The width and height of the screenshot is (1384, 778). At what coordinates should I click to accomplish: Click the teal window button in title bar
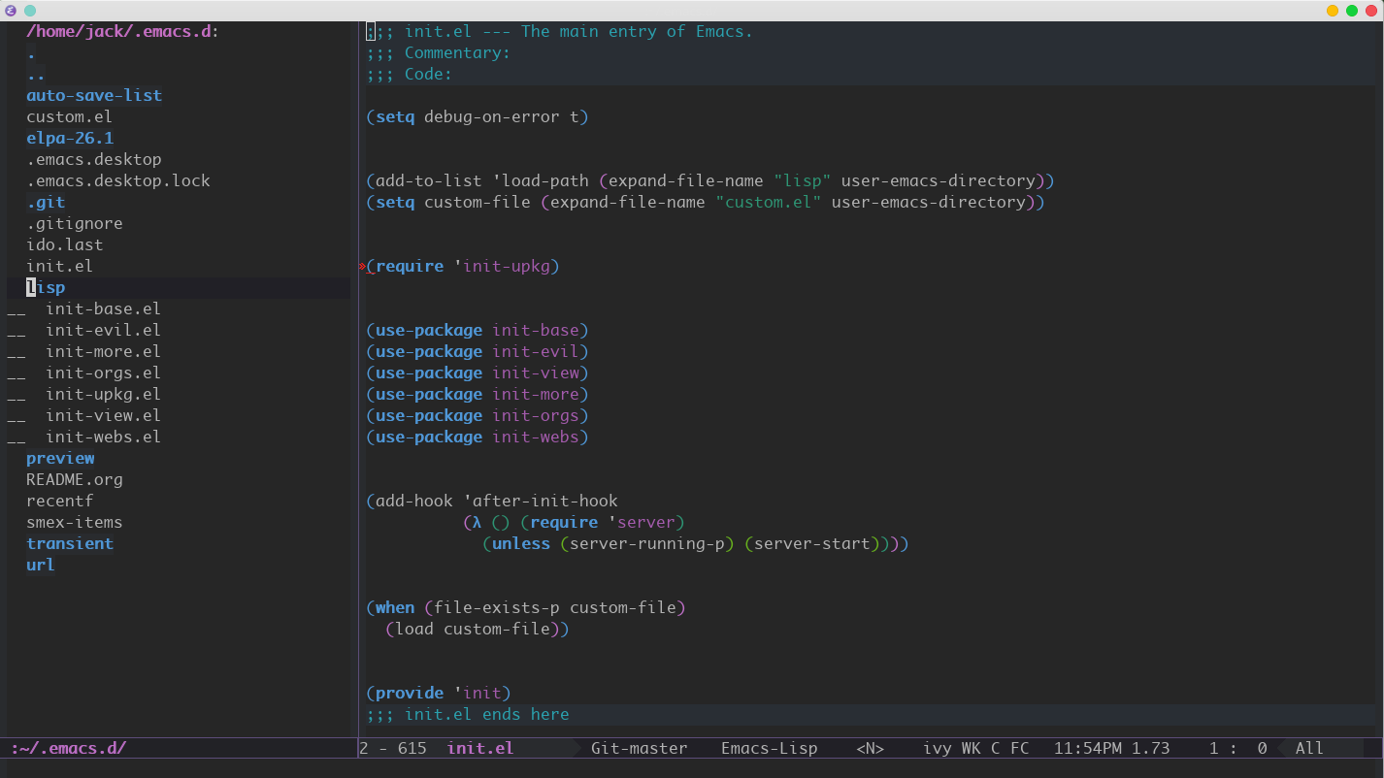click(30, 10)
